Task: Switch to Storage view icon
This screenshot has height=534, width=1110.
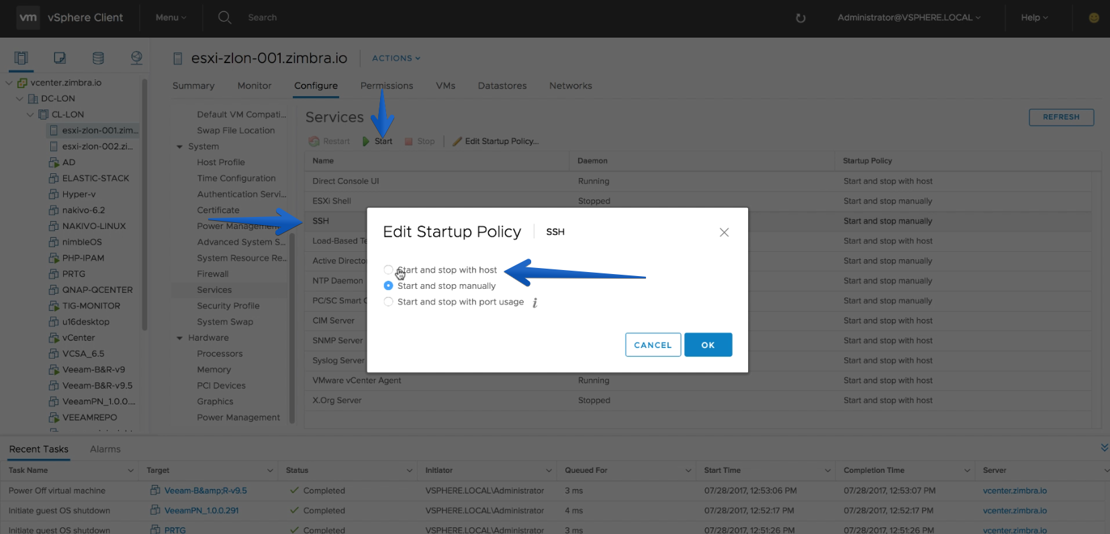Action: pos(98,58)
